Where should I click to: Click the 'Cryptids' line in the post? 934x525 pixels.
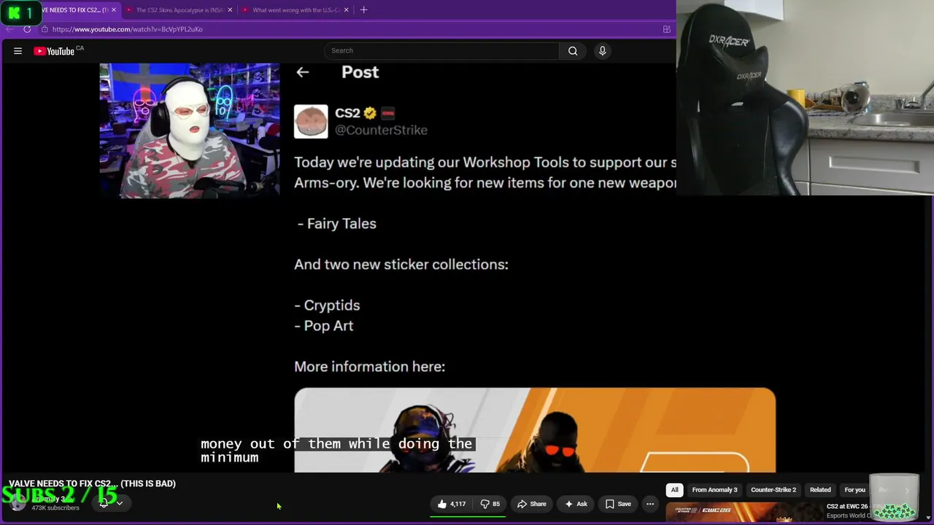(327, 306)
